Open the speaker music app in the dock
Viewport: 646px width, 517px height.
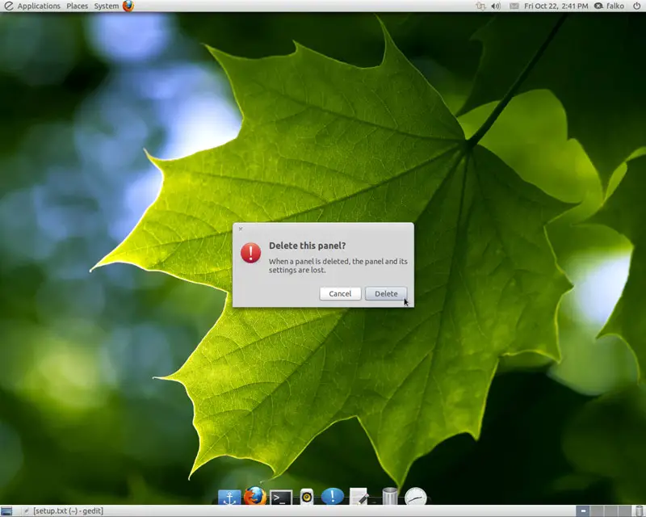pyautogui.click(x=307, y=497)
